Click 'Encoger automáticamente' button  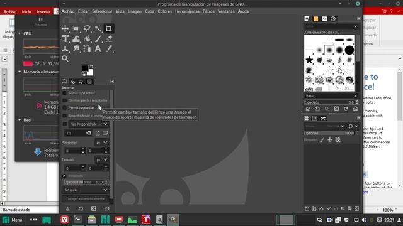click(86, 199)
